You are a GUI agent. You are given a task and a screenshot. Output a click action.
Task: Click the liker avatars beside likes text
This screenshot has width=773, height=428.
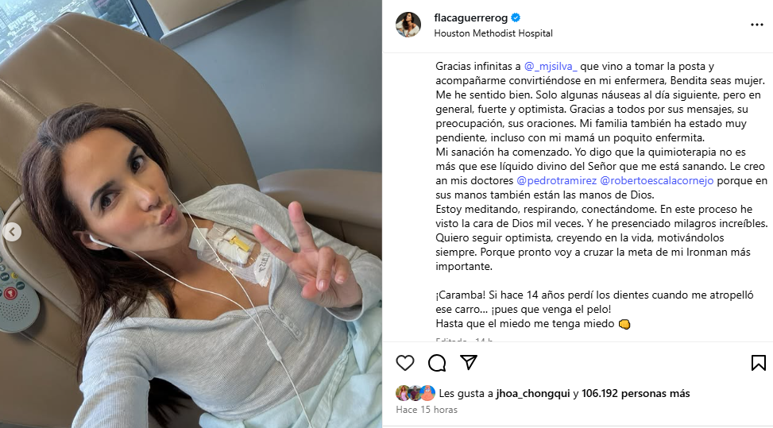(x=415, y=393)
